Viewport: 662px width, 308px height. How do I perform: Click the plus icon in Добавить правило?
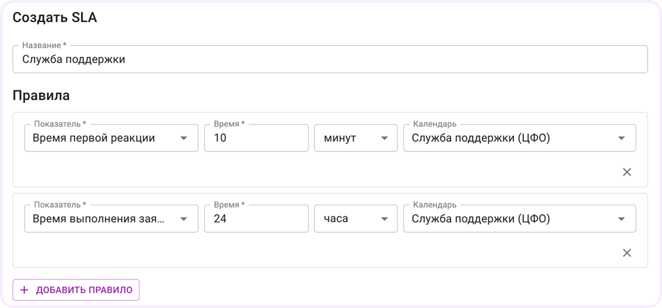(24, 290)
